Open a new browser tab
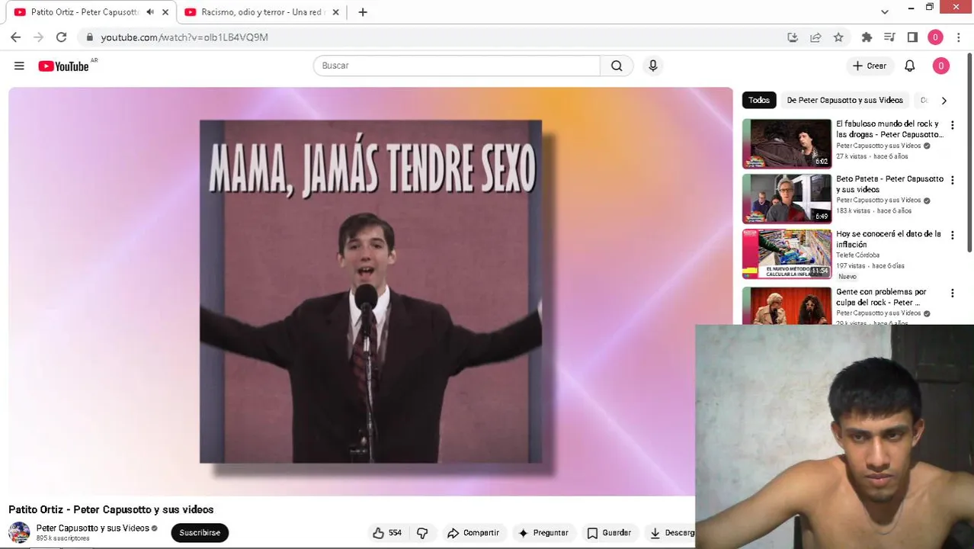Viewport: 974px width, 549px height. point(363,12)
